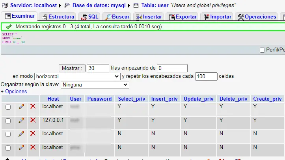The height and width of the screenshot is (160, 285).
Task: Click the Estructura tab icon
Action: pyautogui.click(x=45, y=17)
